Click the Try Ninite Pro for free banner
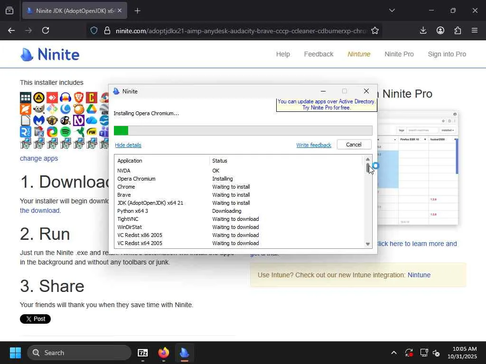Image resolution: width=486 pixels, height=364 pixels. coord(327,104)
